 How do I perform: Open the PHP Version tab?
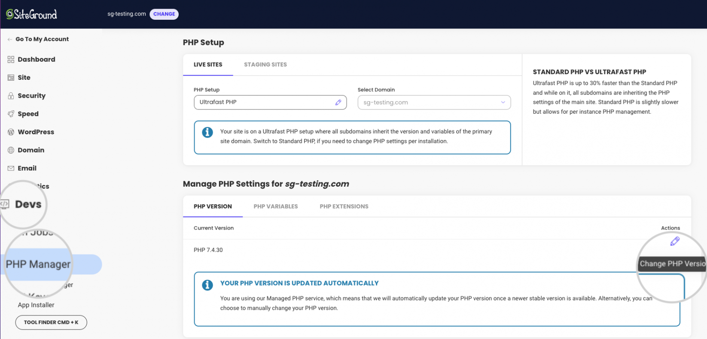213,206
